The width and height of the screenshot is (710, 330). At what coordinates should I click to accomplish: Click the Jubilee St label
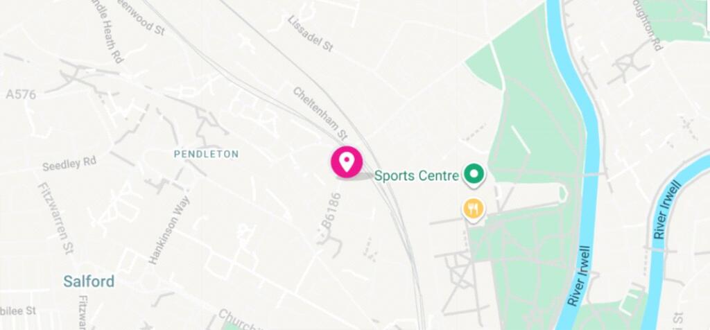pyautogui.click(x=18, y=311)
